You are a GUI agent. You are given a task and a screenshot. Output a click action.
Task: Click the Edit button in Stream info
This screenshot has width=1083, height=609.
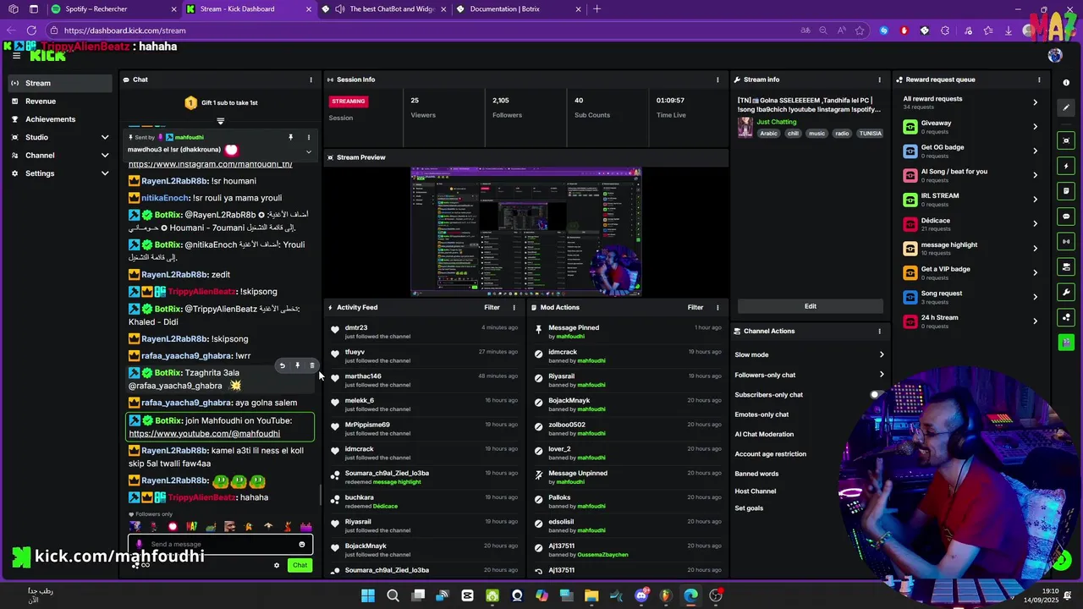[810, 306]
